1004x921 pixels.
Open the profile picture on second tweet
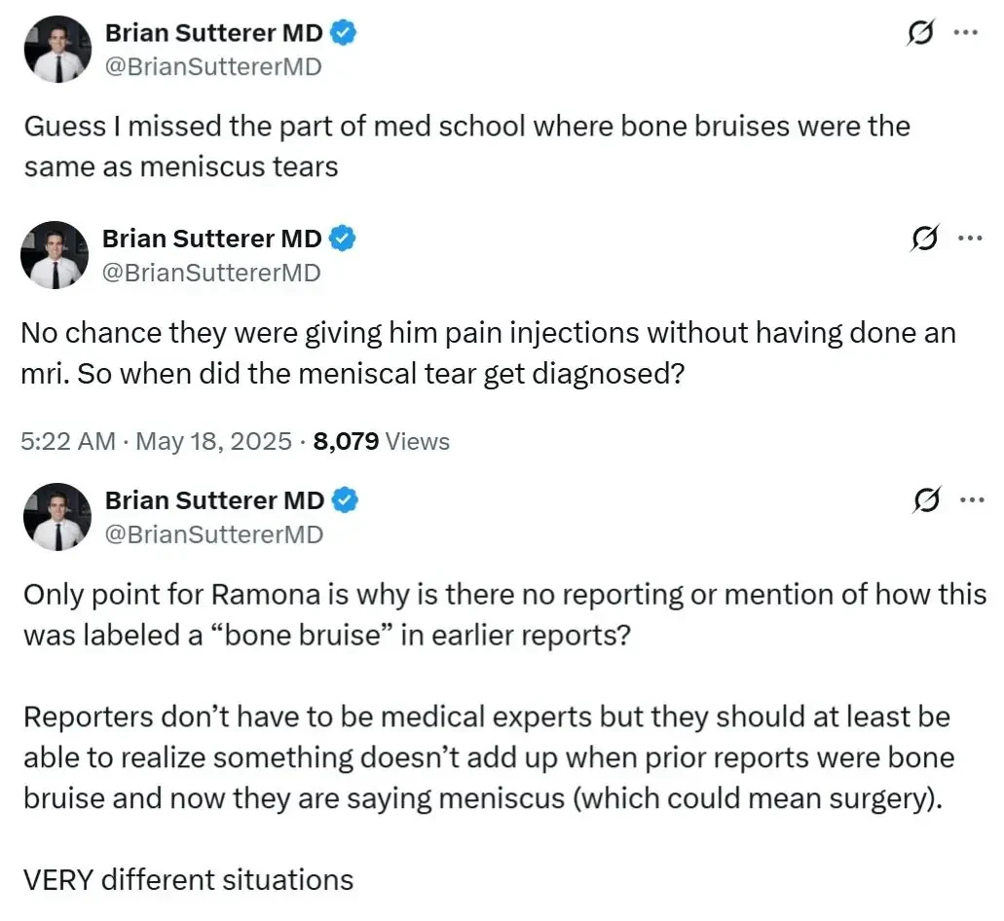[x=56, y=255]
